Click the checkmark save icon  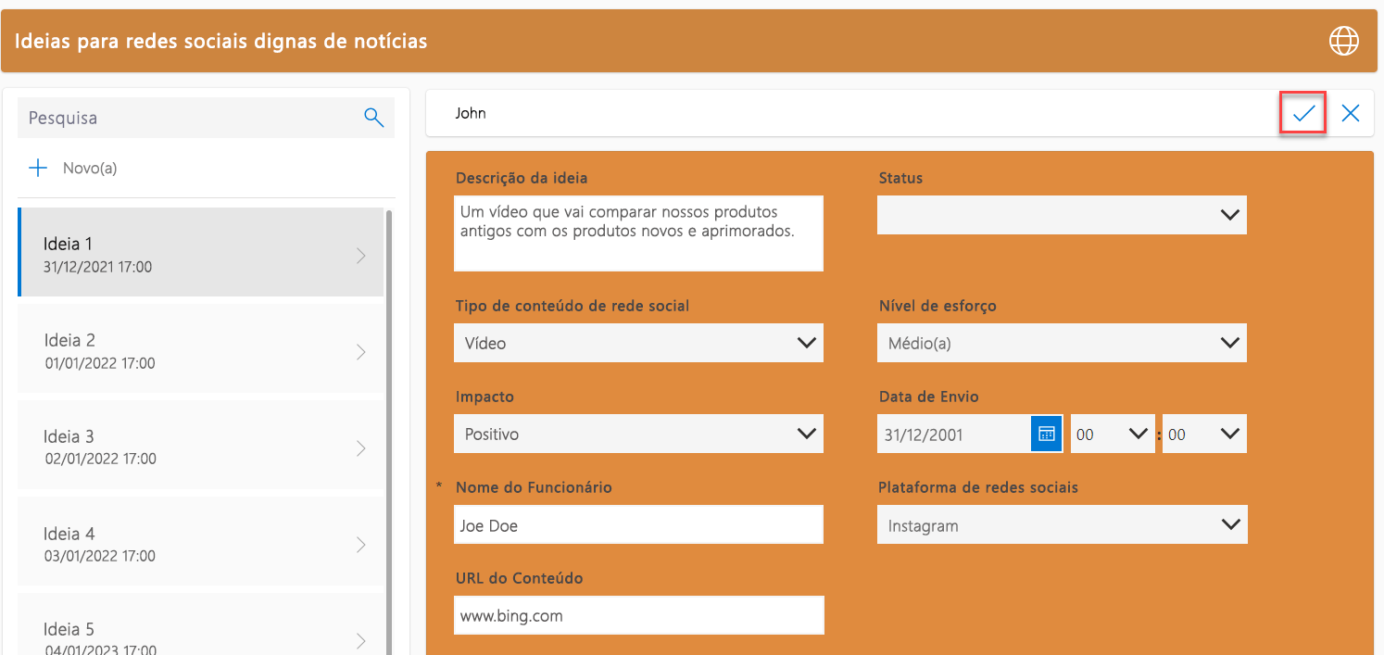tap(1303, 114)
